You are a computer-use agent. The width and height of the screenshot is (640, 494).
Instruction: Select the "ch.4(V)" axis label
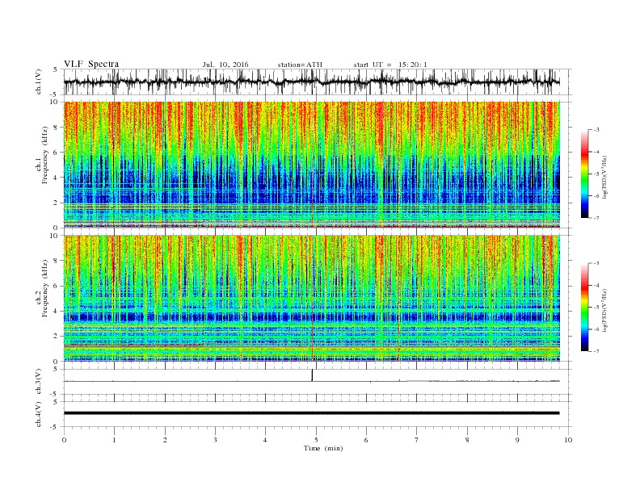tap(38, 414)
